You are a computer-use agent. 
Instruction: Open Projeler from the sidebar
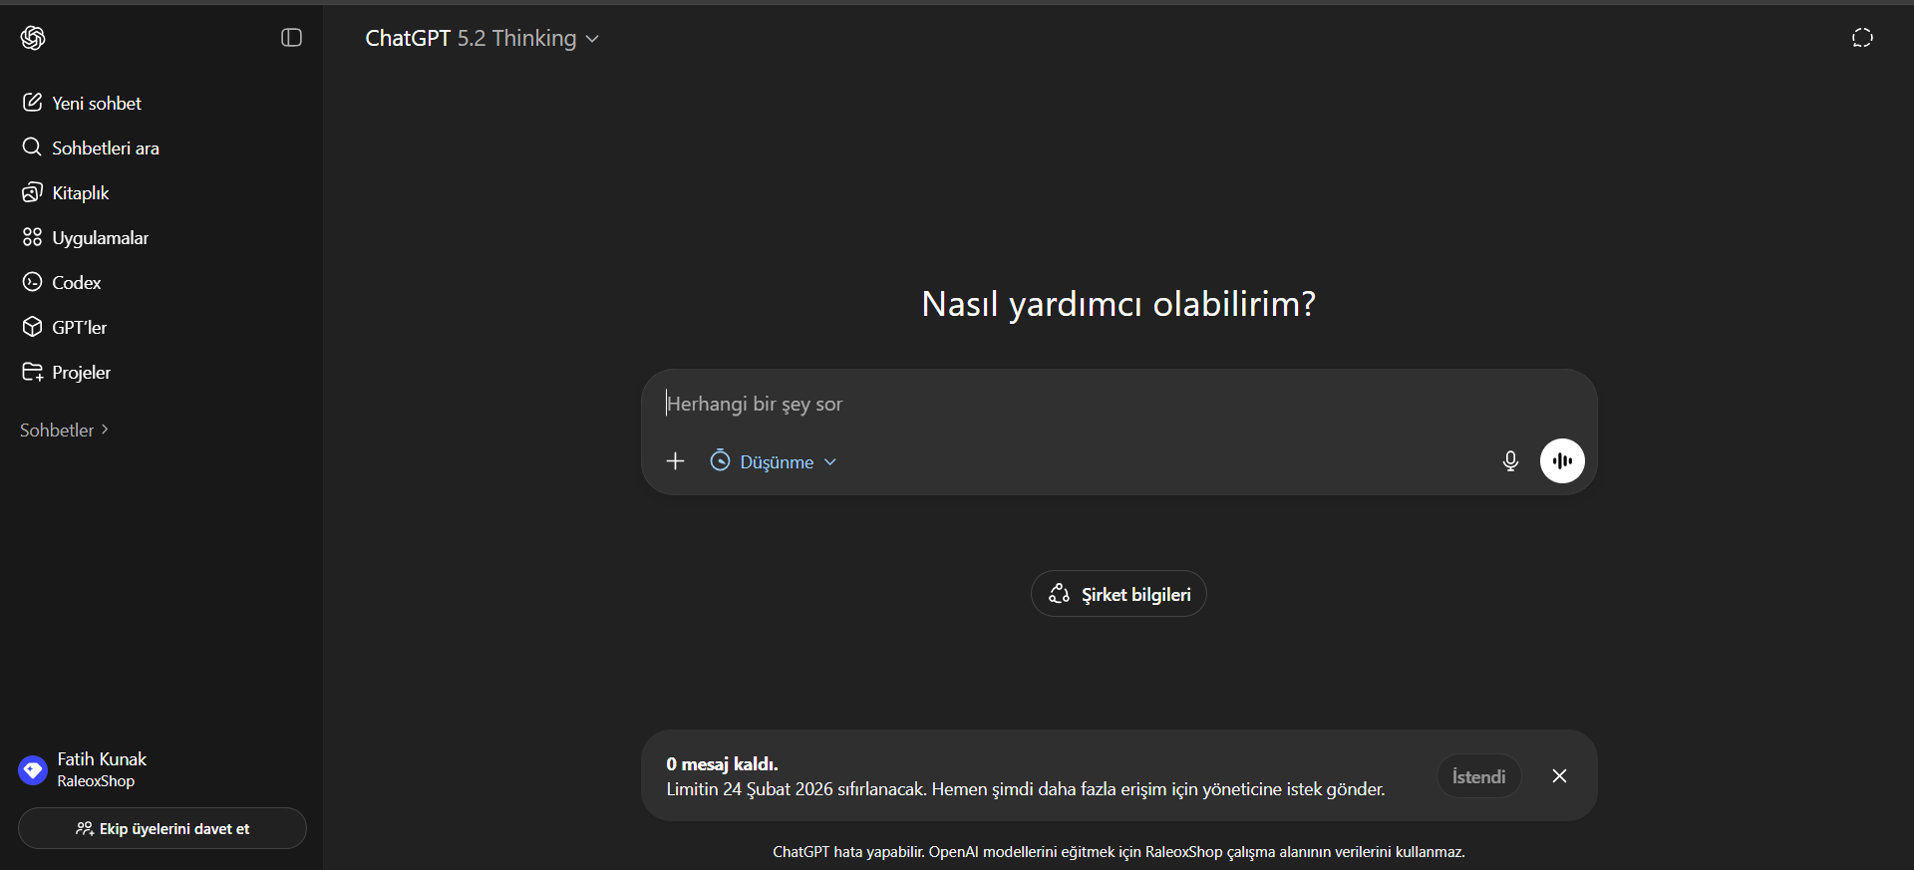pos(161,372)
